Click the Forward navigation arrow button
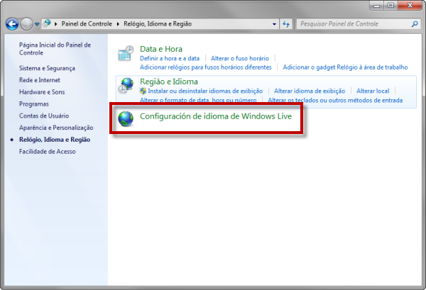 26,23
